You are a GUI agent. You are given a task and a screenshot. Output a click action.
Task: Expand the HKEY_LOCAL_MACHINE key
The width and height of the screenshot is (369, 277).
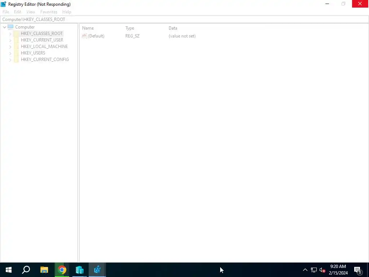(10, 47)
